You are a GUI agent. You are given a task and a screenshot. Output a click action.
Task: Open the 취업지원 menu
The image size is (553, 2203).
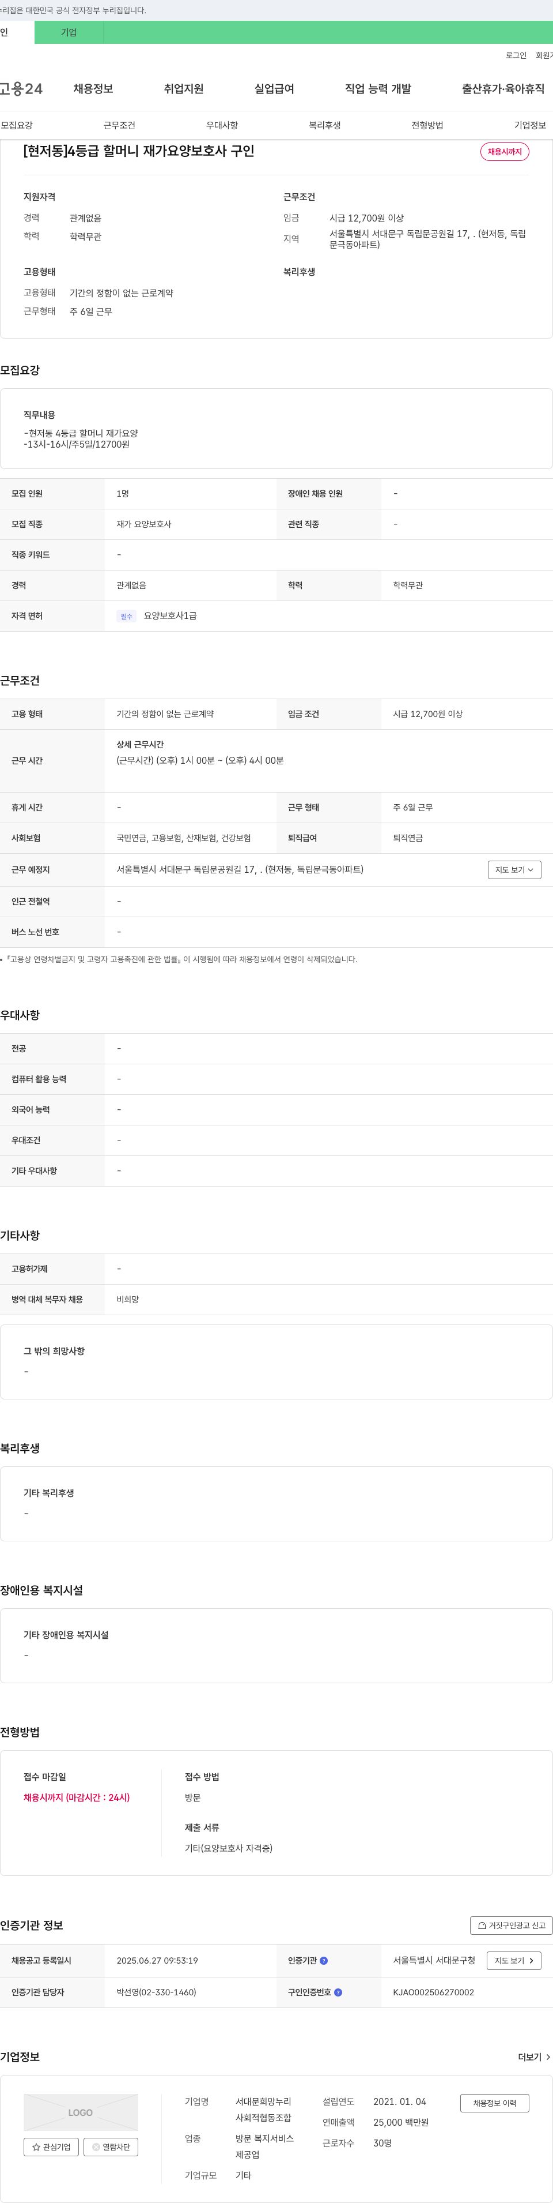pyautogui.click(x=184, y=89)
